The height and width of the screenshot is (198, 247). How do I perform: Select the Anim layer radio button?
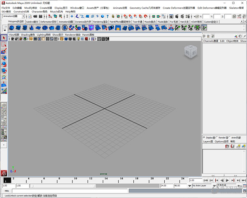pyautogui.click(x=229, y=138)
